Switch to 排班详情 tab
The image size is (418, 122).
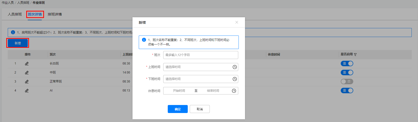pyautogui.click(x=55, y=14)
